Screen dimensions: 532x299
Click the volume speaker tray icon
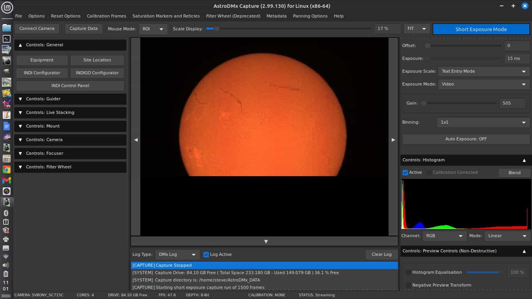pyautogui.click(x=6, y=265)
